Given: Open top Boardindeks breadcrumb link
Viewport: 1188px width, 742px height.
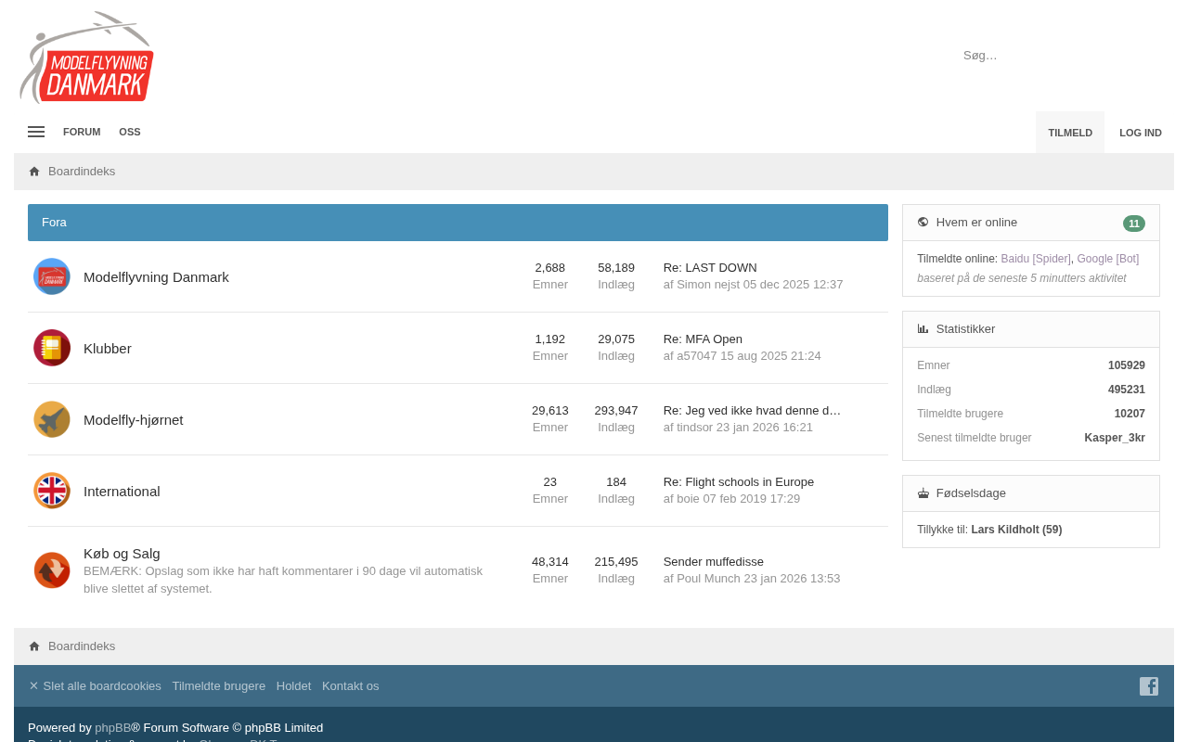Looking at the screenshot, I should [x=82, y=172].
